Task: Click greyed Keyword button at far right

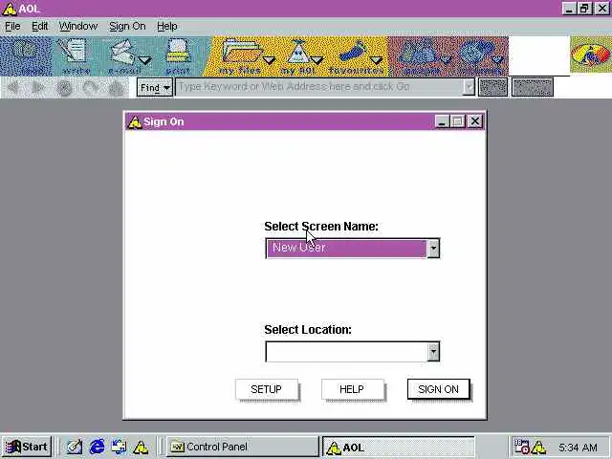Action: tap(533, 87)
